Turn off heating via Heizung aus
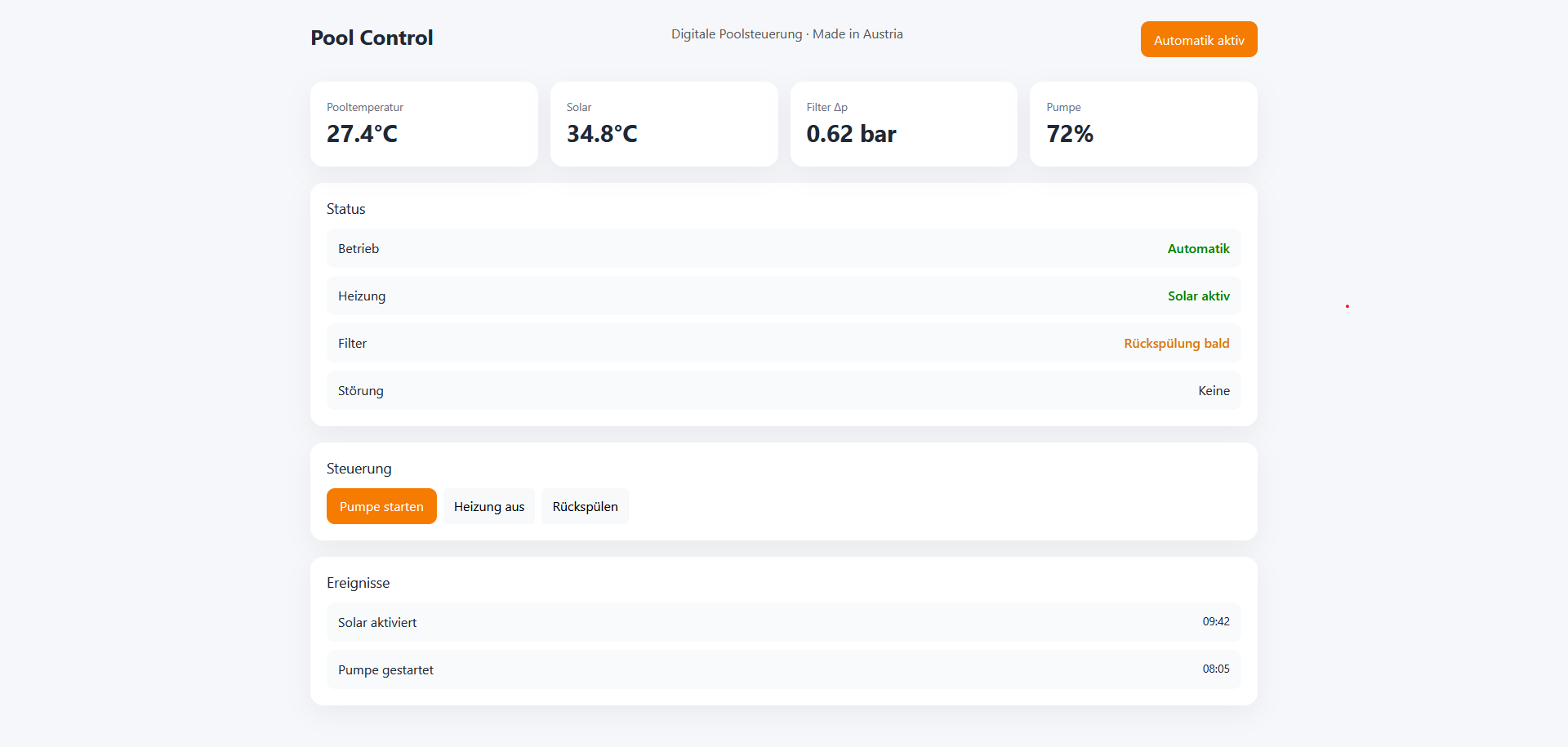Viewport: 1568px width, 747px height. coord(489,506)
